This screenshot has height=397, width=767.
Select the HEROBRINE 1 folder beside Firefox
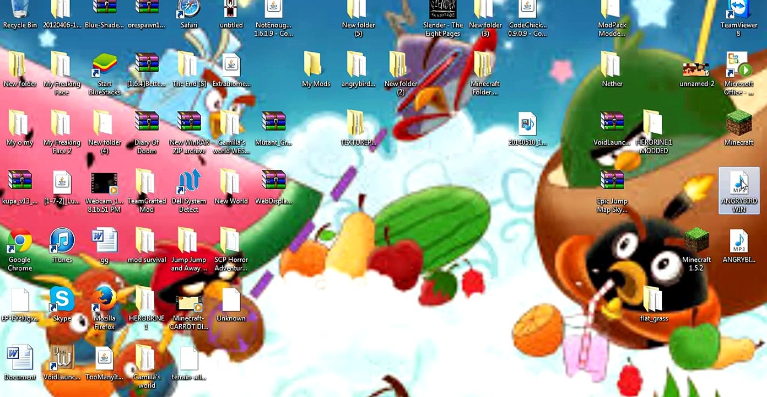click(147, 309)
